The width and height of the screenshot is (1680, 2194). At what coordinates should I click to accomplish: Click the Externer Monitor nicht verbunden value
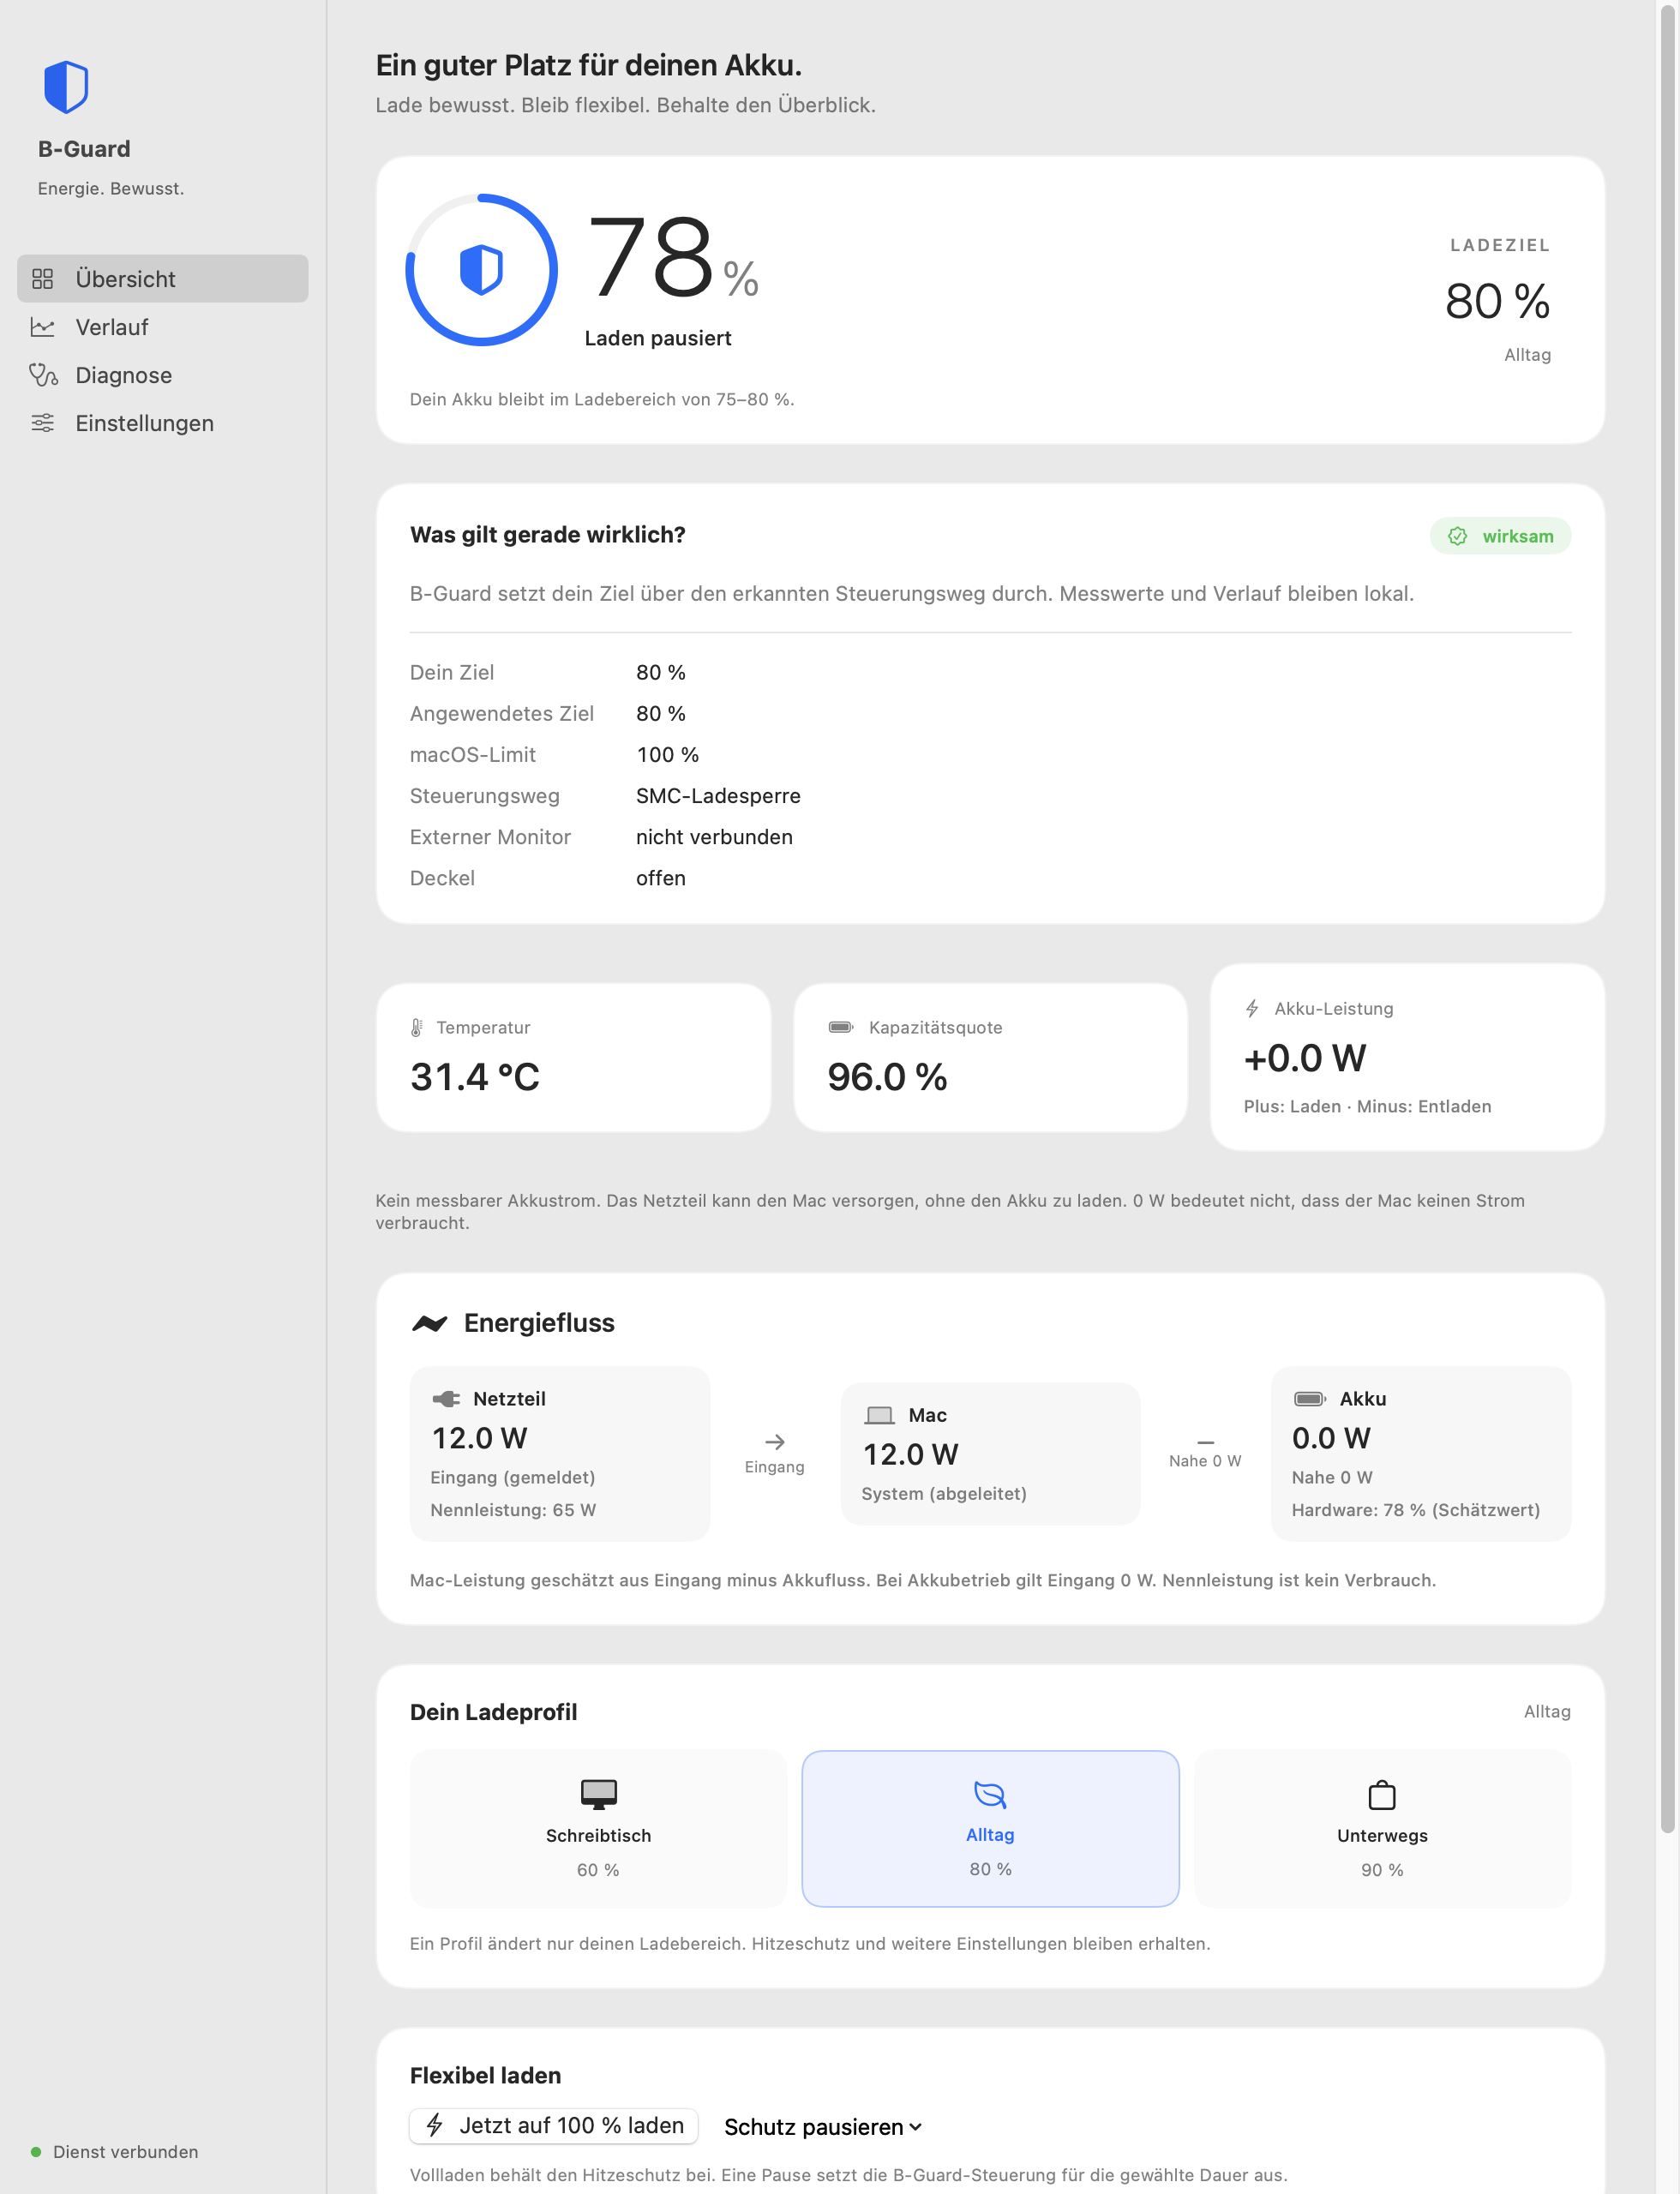tap(714, 837)
